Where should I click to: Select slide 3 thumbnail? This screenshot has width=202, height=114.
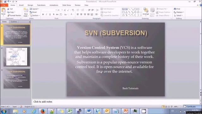pyautogui.click(x=17, y=79)
